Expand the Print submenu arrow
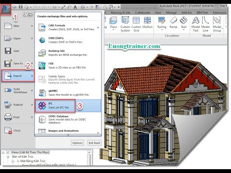The height and width of the screenshot is (173, 231). [32, 117]
